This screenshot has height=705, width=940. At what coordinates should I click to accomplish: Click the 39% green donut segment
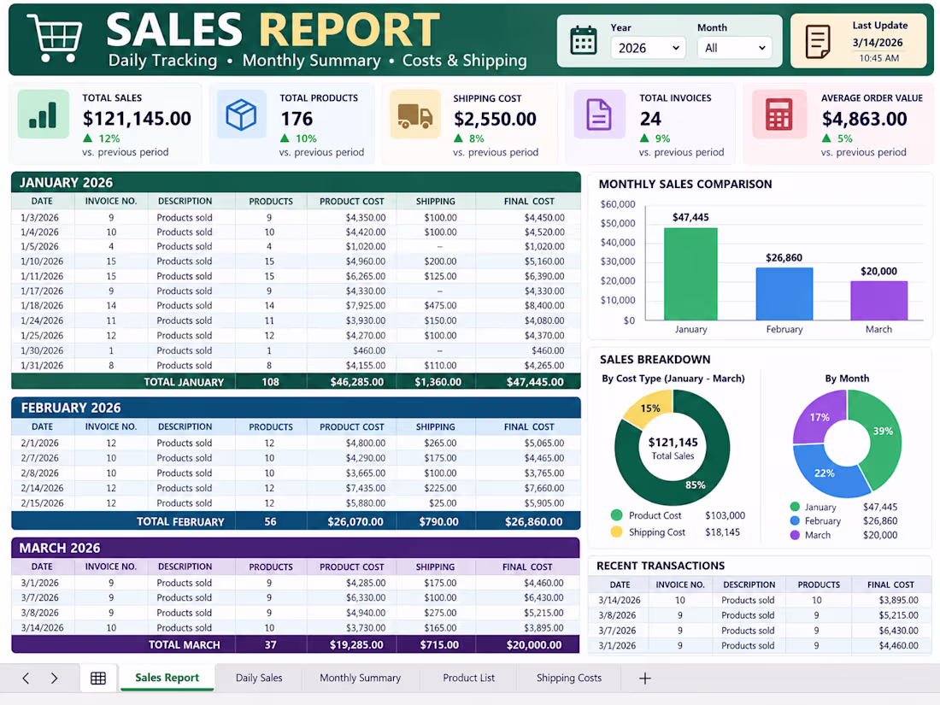[883, 432]
